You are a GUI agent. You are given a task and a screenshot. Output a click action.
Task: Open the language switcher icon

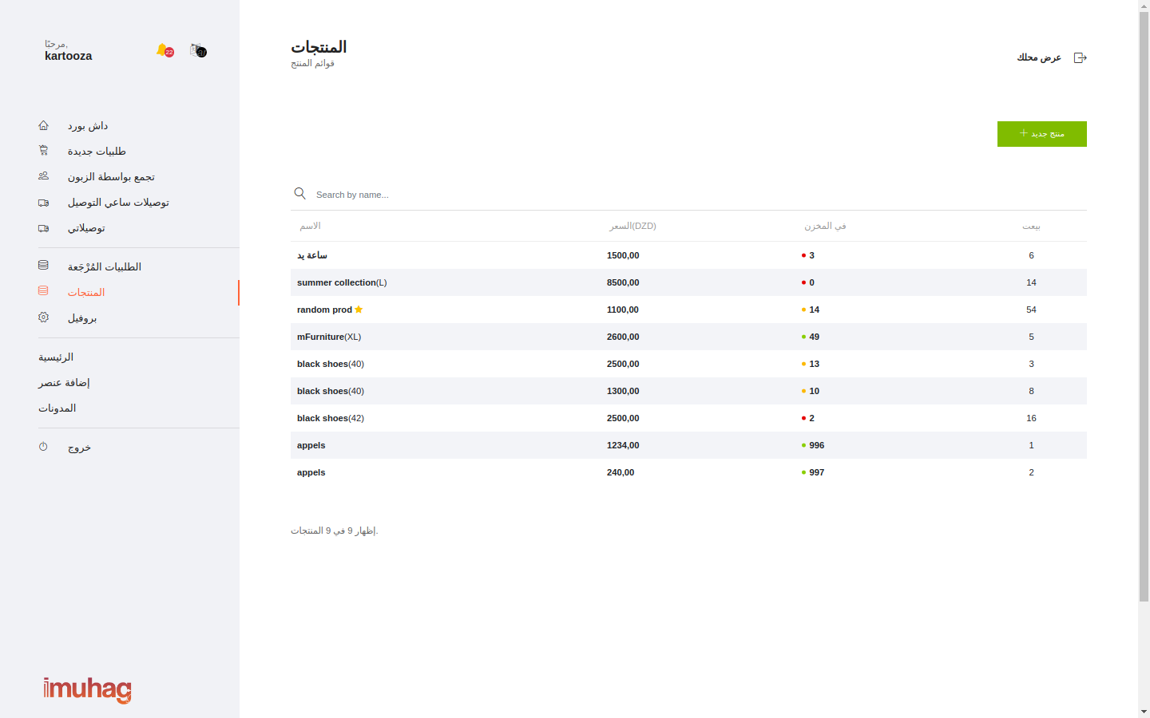pos(198,50)
